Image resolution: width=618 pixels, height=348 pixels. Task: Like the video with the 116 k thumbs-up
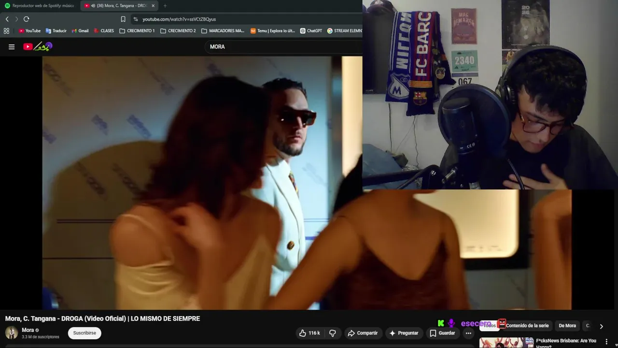[309, 333]
